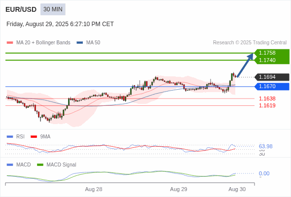This screenshot has height=197, width=291.
Task: Click the Aug 28 date marker
Action: pyautogui.click(x=94, y=189)
